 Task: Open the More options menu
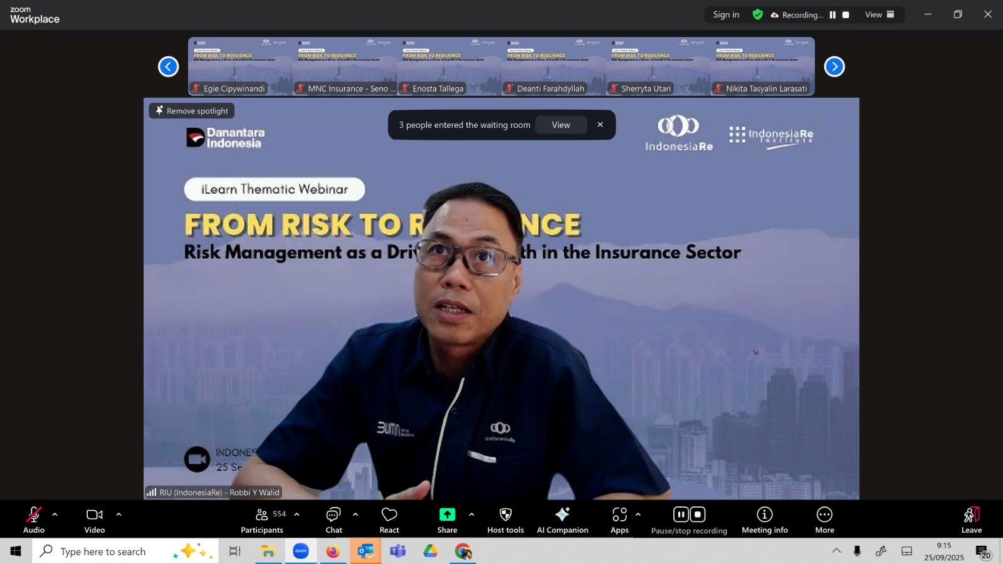click(824, 520)
